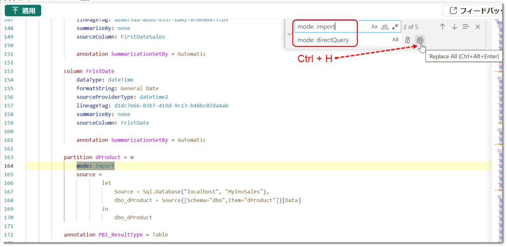This screenshot has height=247, width=507.
Task: Close the find and replace widget
Action: [478, 27]
